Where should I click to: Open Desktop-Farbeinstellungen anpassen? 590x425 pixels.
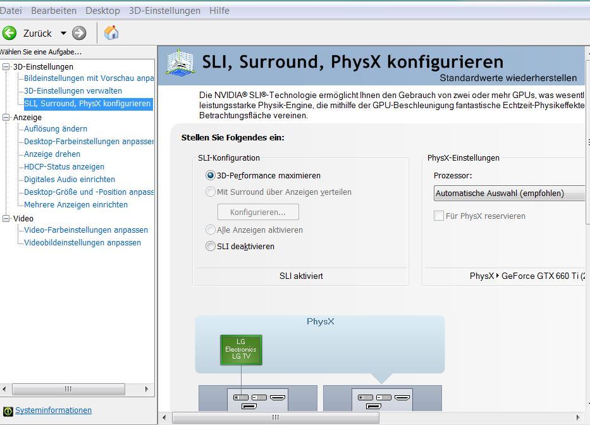(89, 142)
